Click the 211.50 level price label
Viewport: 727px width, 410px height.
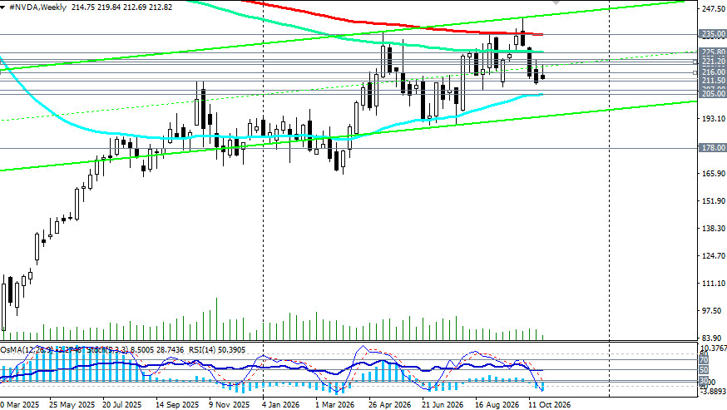(713, 81)
